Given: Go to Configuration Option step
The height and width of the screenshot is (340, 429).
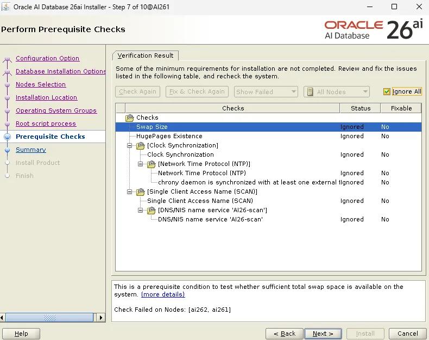Looking at the screenshot, I should [47, 58].
